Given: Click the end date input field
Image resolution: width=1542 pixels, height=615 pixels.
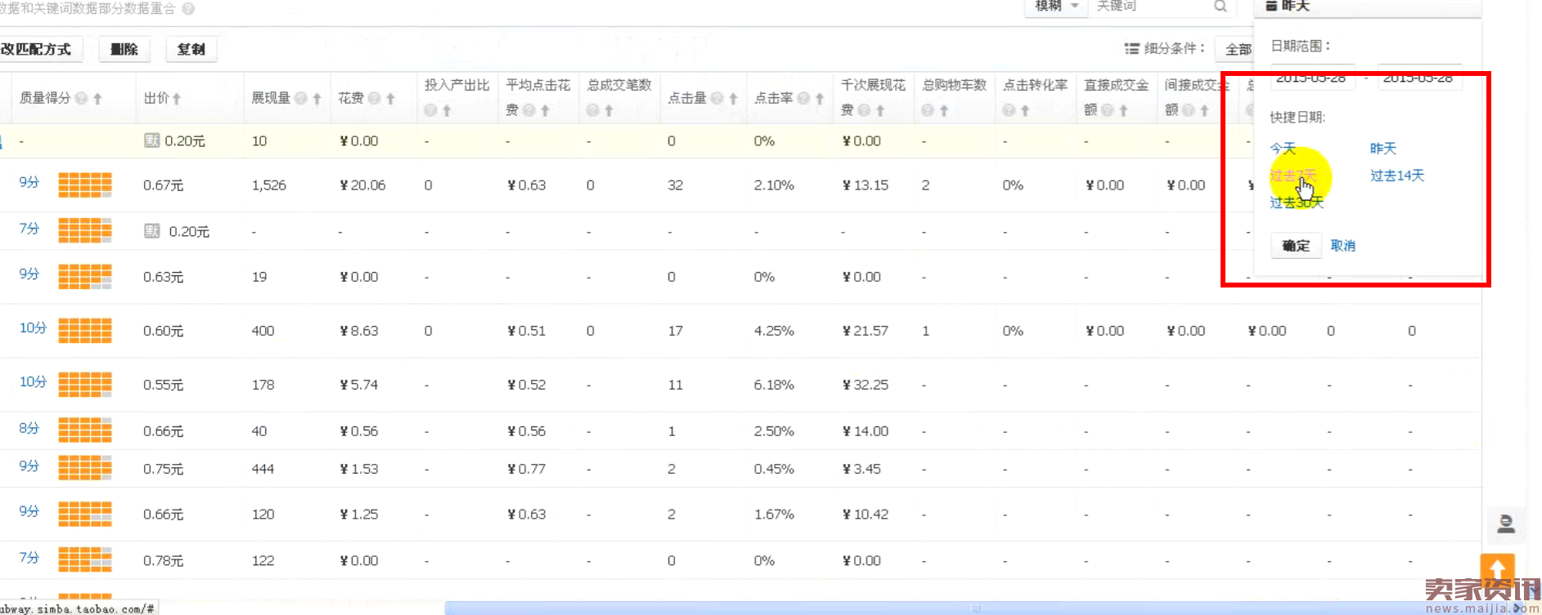Looking at the screenshot, I should (1419, 78).
